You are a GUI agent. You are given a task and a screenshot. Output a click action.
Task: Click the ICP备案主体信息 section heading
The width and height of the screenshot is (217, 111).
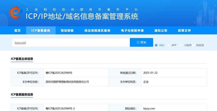(22, 59)
